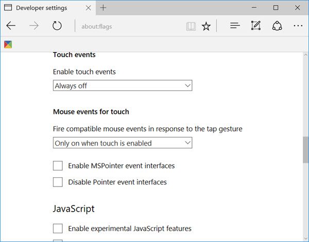Enable experimental JavaScript features checkbox
The width and height of the screenshot is (309, 242).
[58, 229]
